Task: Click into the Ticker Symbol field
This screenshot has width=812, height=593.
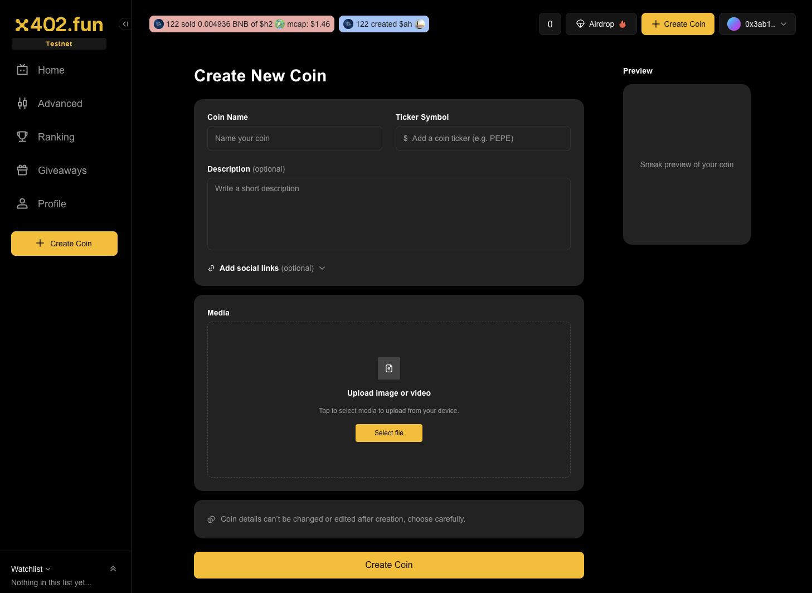Action: pyautogui.click(x=483, y=138)
